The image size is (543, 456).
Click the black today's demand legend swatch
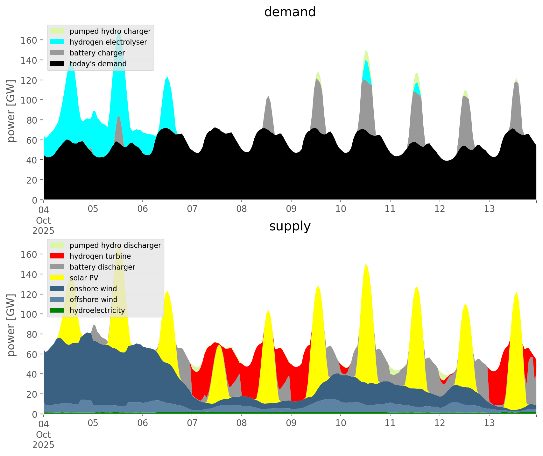click(x=57, y=64)
